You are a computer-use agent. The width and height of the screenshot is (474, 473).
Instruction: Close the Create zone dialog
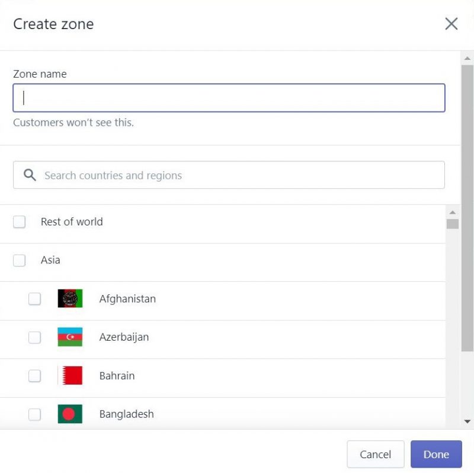(451, 24)
